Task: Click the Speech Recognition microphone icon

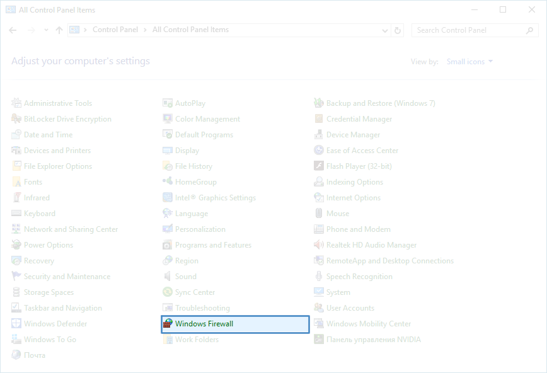Action: (x=320, y=277)
